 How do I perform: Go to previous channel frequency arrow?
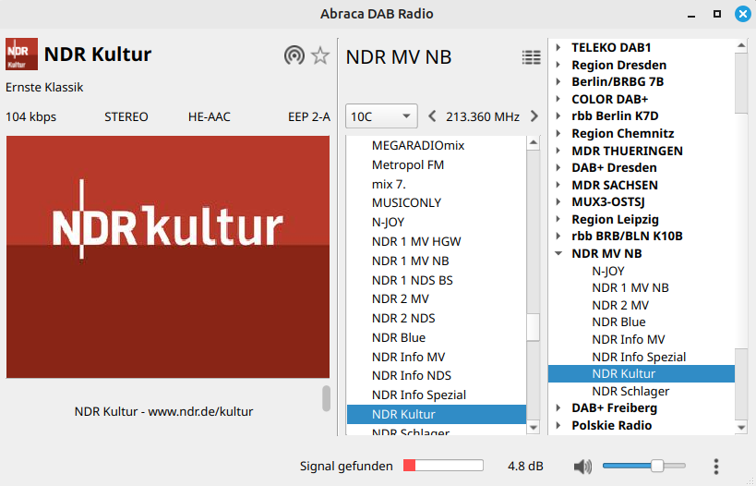click(x=432, y=116)
